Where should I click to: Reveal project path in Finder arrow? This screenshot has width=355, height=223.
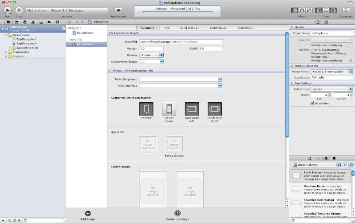pyautogui.click(x=351, y=60)
